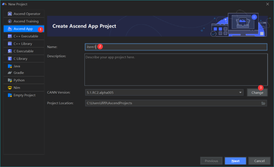Click the Change button
Image resolution: width=274 pixels, height=167 pixels.
point(257,92)
